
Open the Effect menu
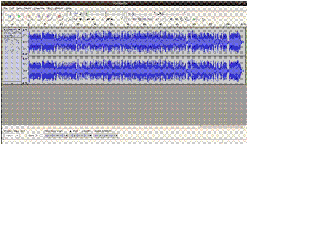click(x=49, y=9)
